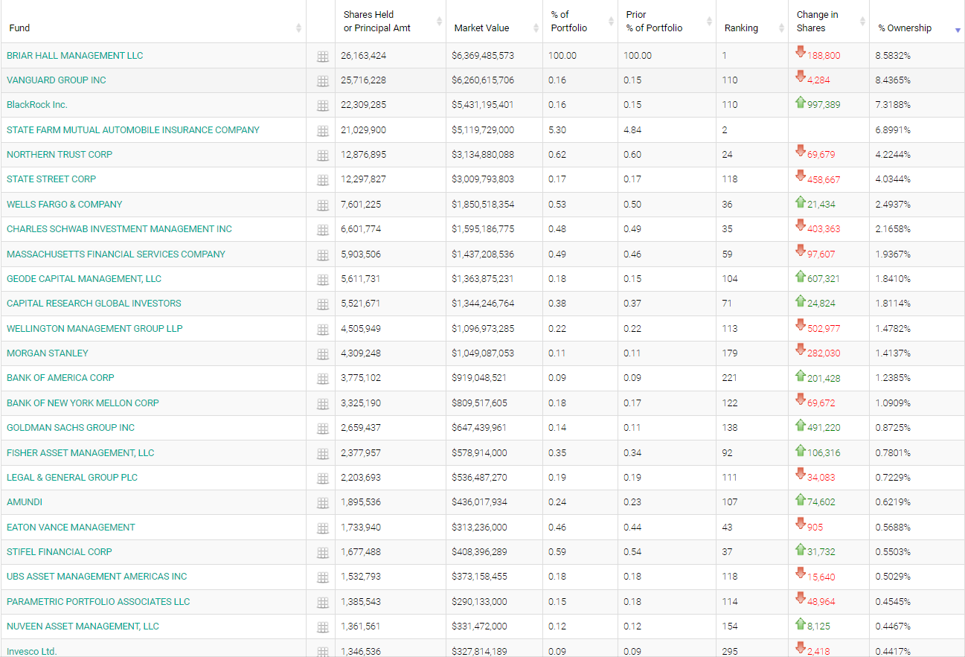
Task: Open GOLDMAN SACHS GROUP INC link
Action: coord(71,428)
